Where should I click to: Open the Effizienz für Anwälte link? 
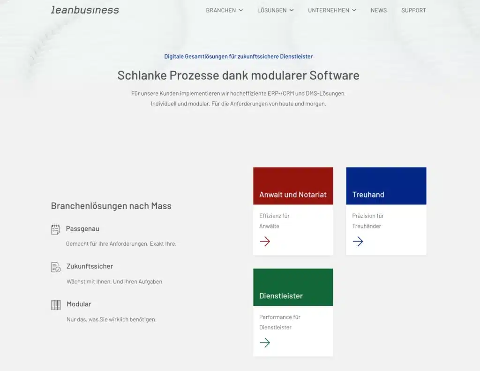click(274, 221)
